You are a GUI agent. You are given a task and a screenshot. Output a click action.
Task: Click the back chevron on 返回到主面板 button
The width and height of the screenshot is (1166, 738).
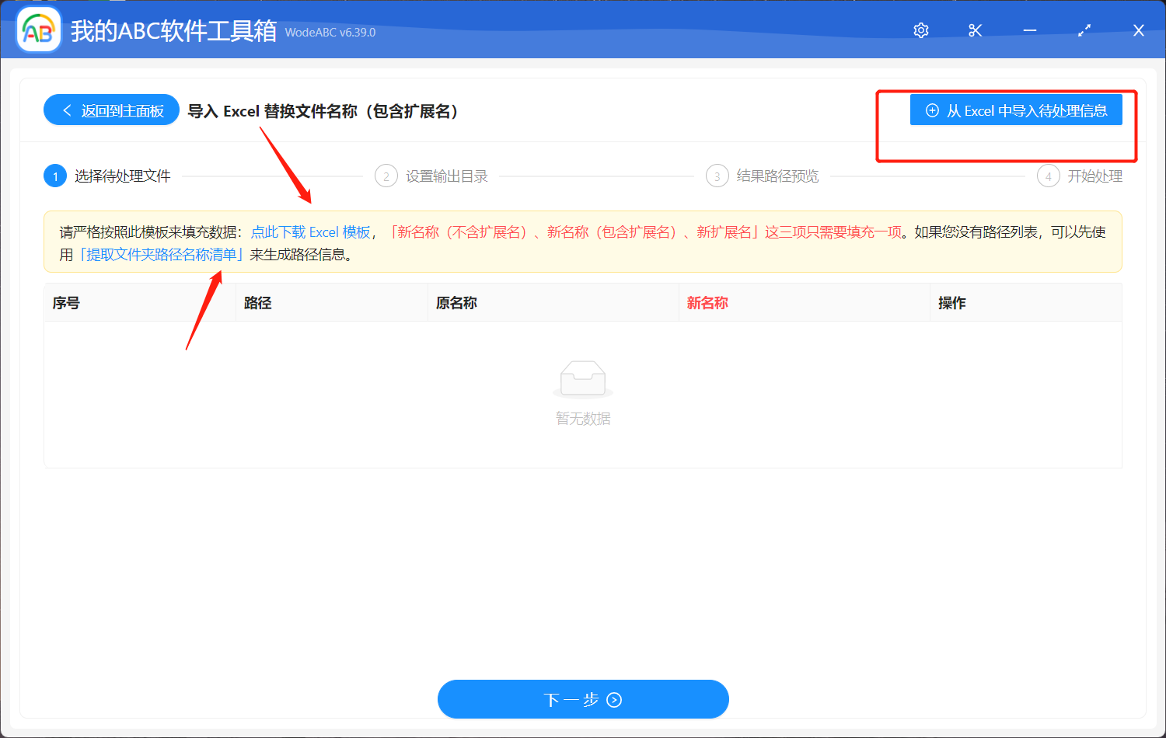point(66,110)
